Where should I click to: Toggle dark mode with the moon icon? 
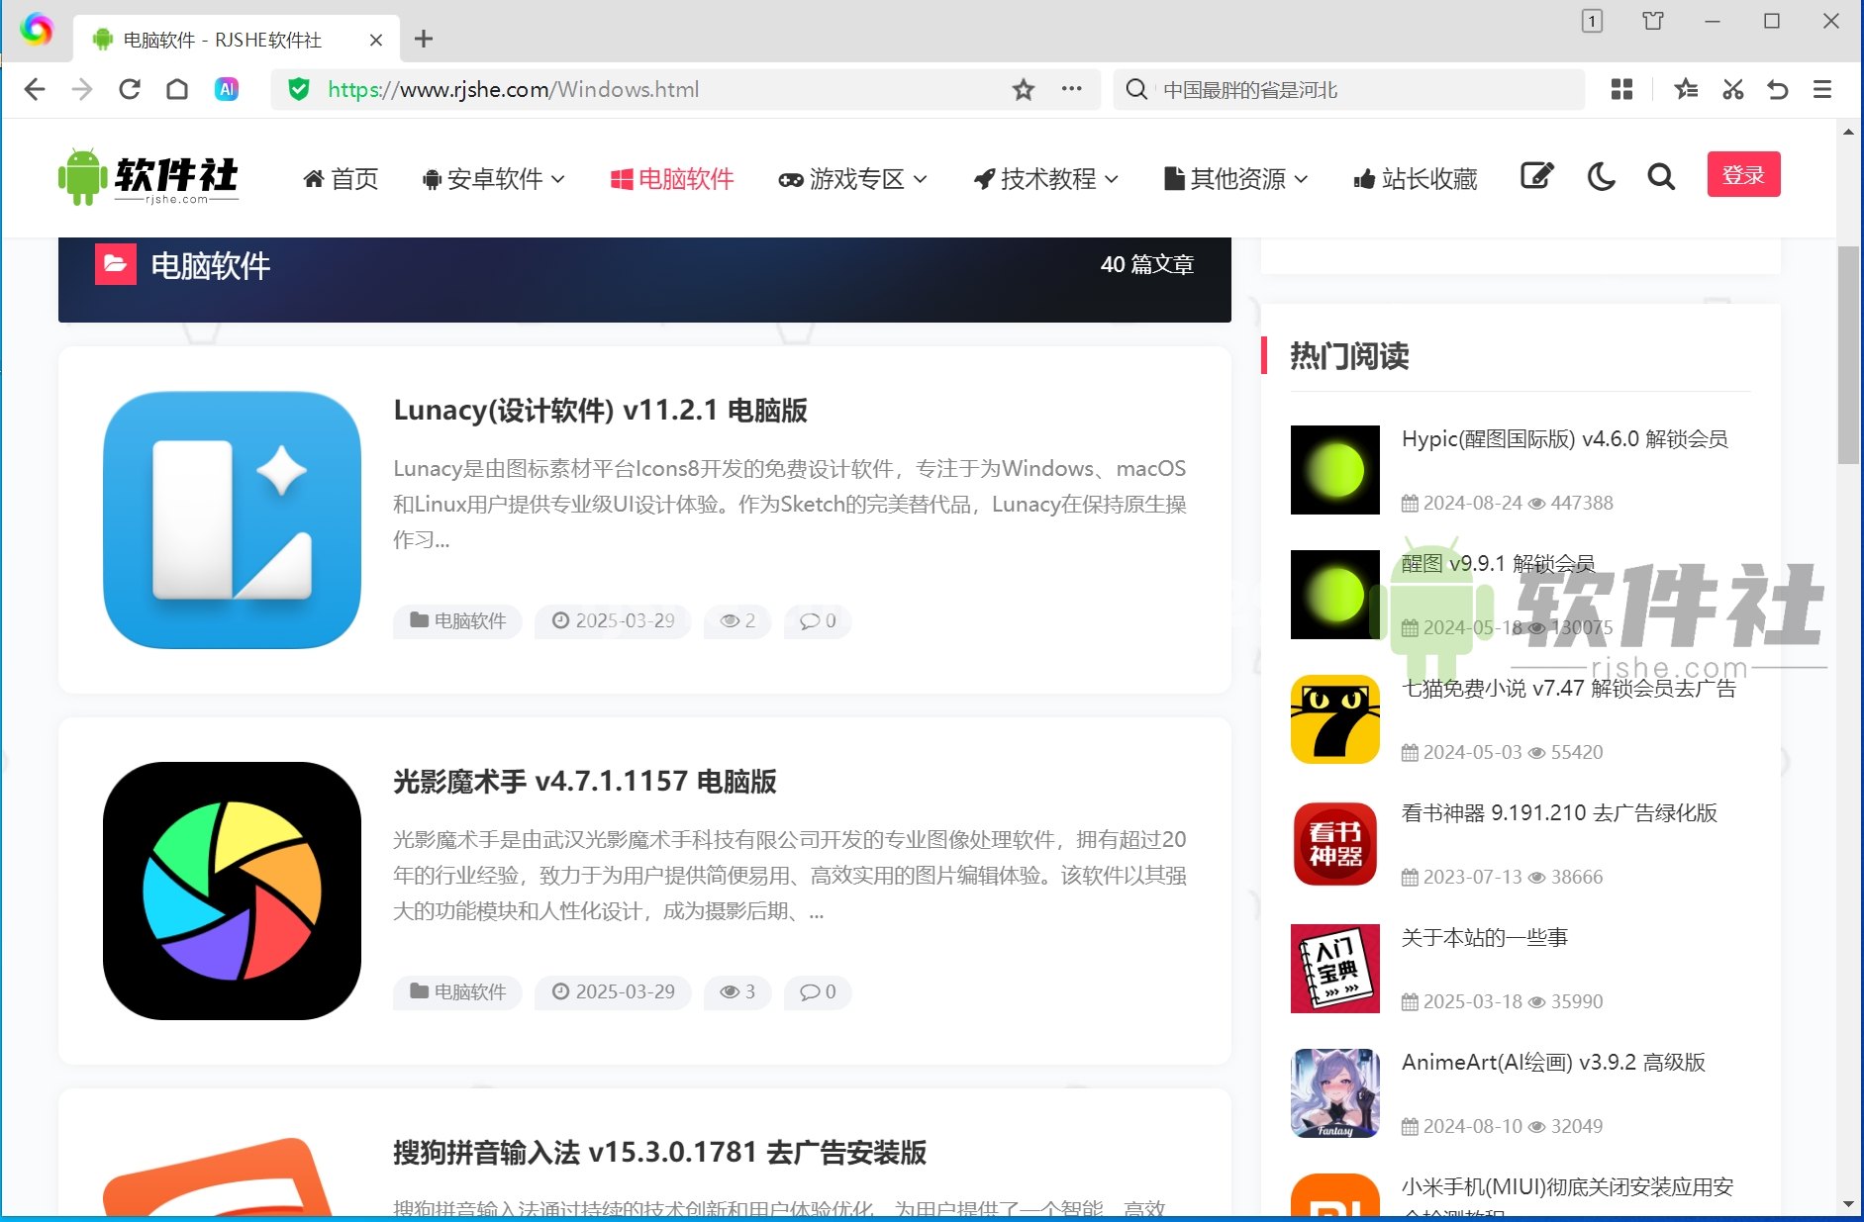point(1601,177)
